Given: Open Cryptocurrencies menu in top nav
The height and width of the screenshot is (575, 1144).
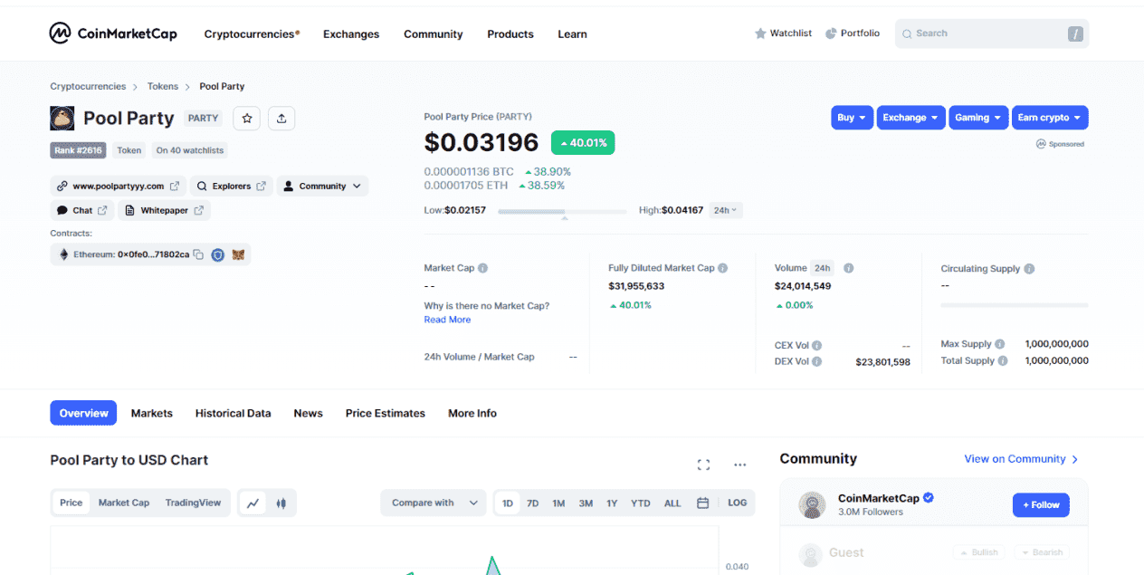Looking at the screenshot, I should 252,34.
